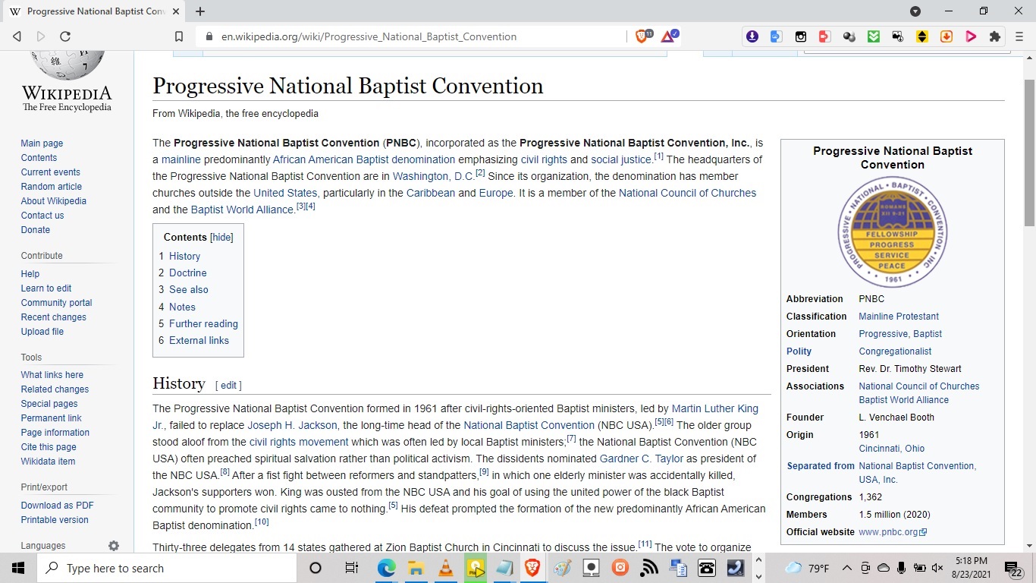This screenshot has height=583, width=1036.
Task: Open a new browser tab
Action: click(200, 11)
